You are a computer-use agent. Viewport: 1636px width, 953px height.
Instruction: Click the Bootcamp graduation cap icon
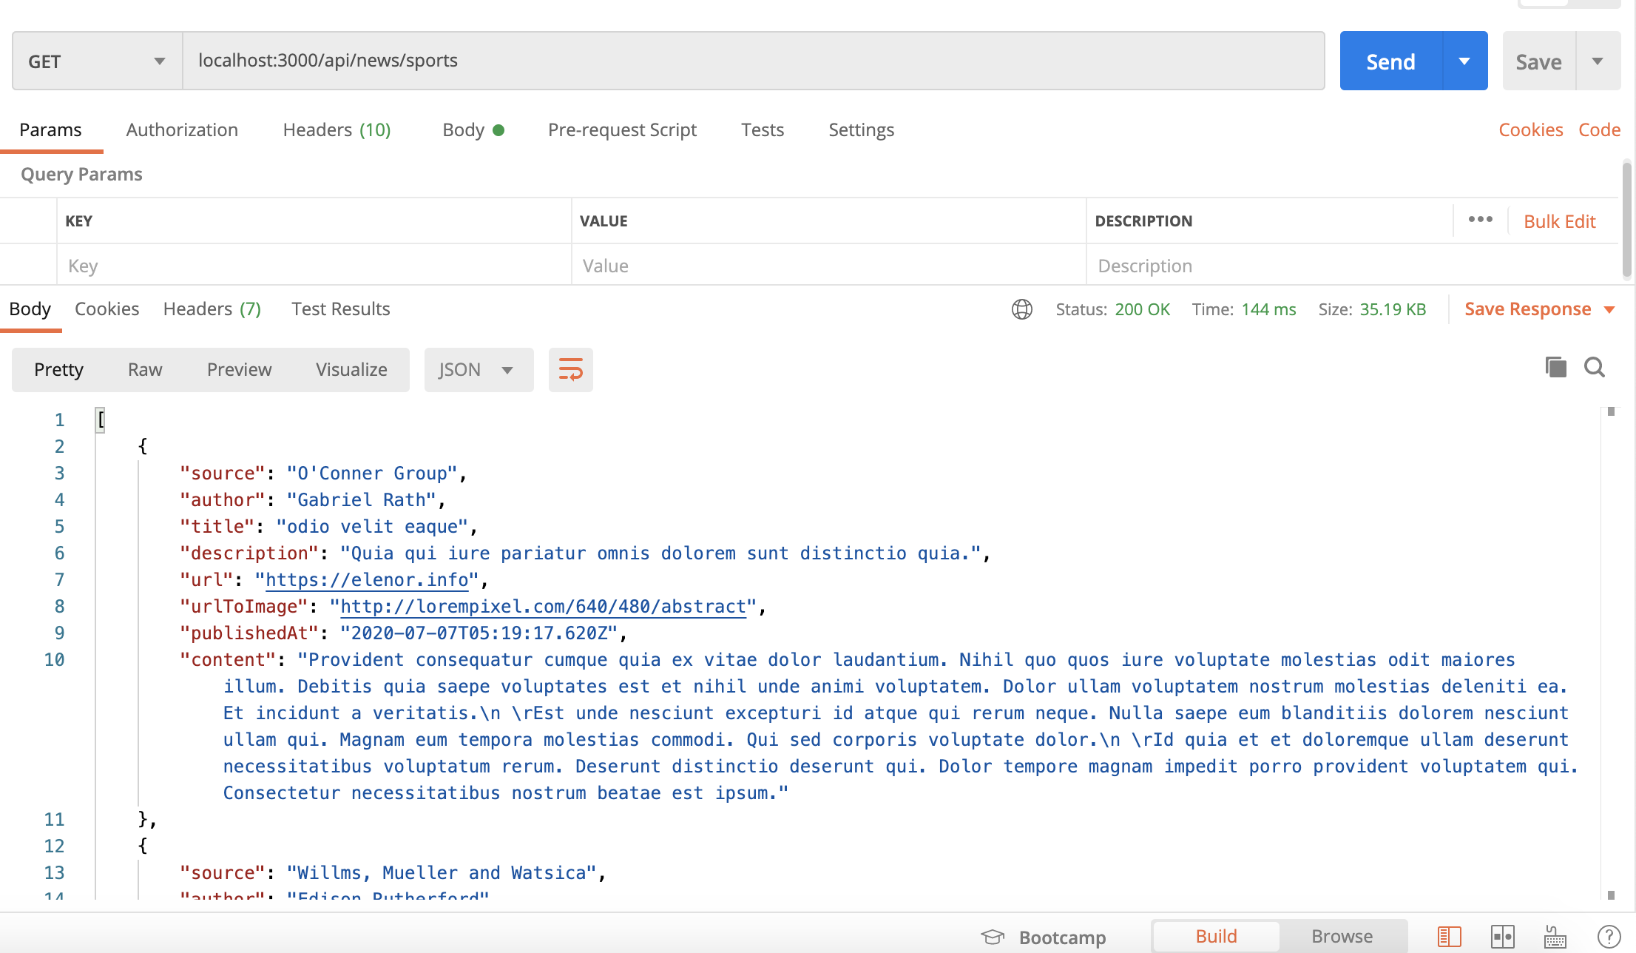[x=993, y=937]
